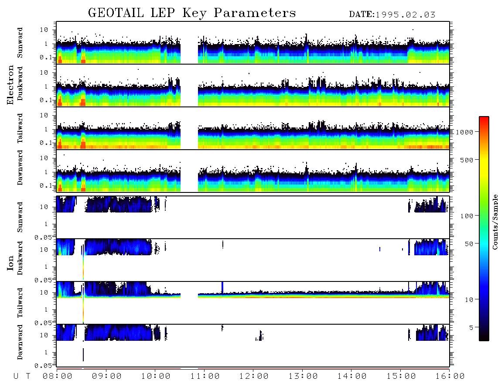Viewport: 498px width, 384px height.
Task: Select the Ion Tailward axis label
Action: [20, 303]
